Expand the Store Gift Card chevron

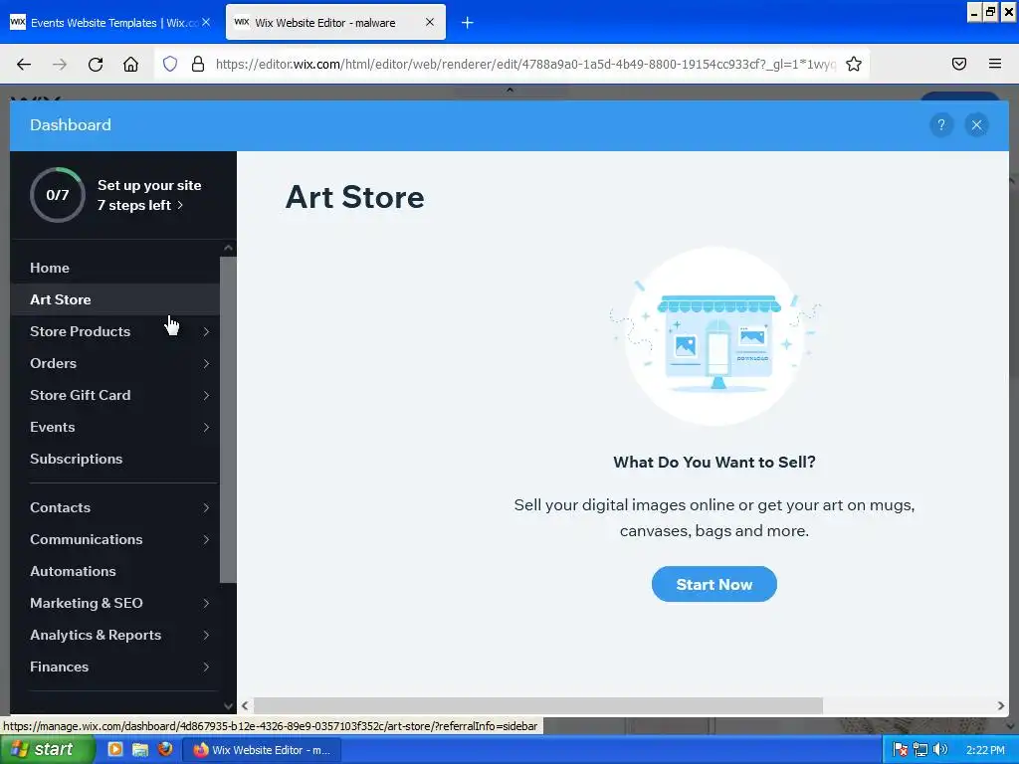tap(206, 395)
